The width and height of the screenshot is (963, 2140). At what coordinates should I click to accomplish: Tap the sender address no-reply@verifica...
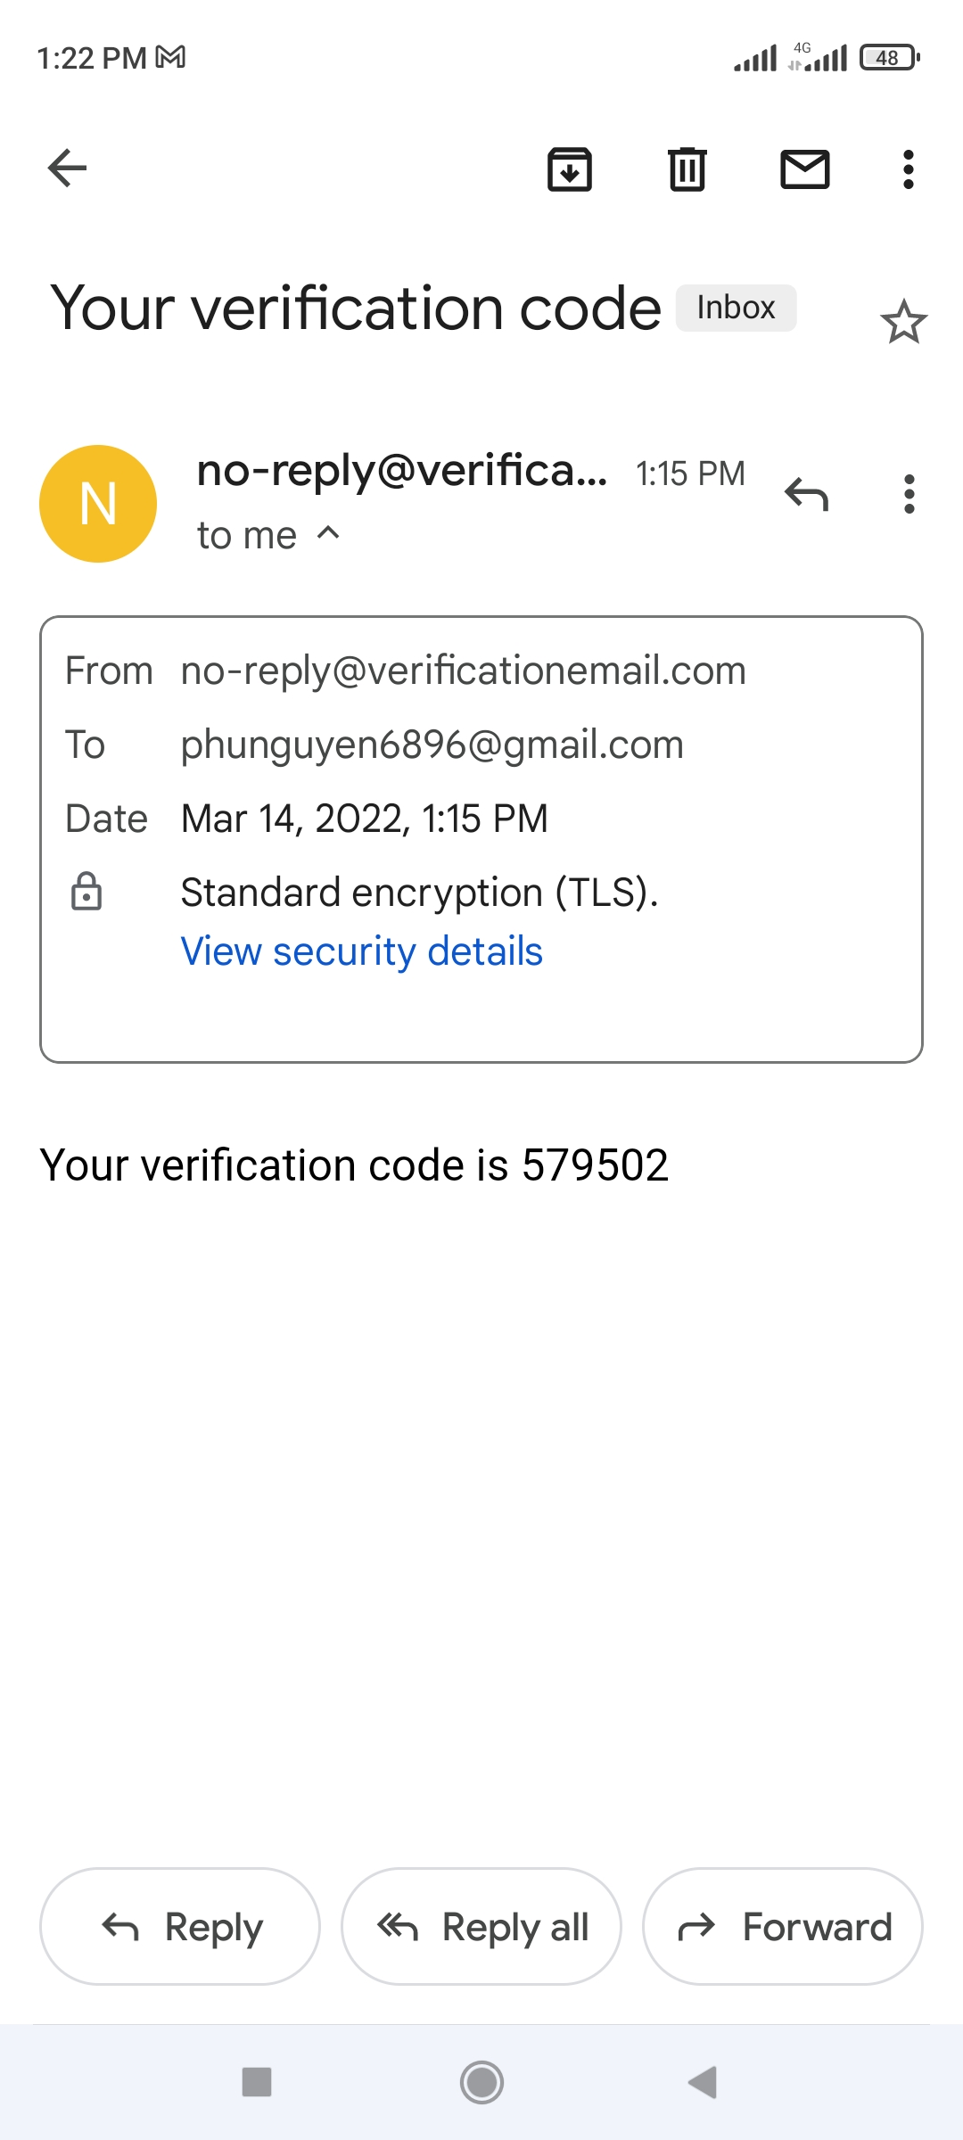tap(402, 471)
